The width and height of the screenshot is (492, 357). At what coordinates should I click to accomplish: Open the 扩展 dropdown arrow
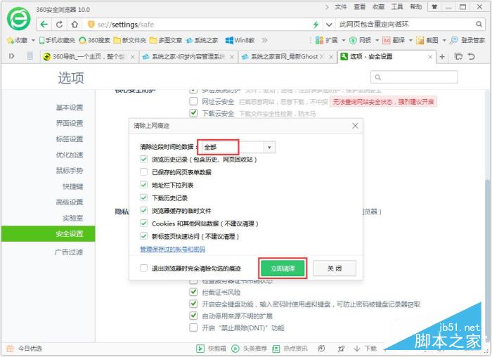pyautogui.click(x=343, y=40)
